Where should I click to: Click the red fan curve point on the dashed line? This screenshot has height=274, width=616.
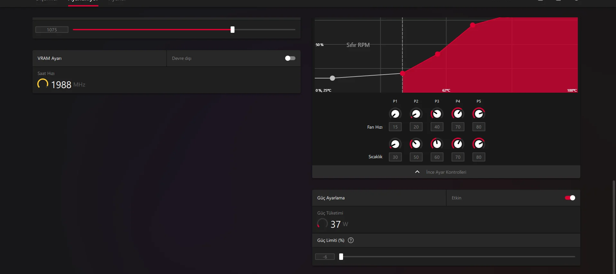coord(402,73)
